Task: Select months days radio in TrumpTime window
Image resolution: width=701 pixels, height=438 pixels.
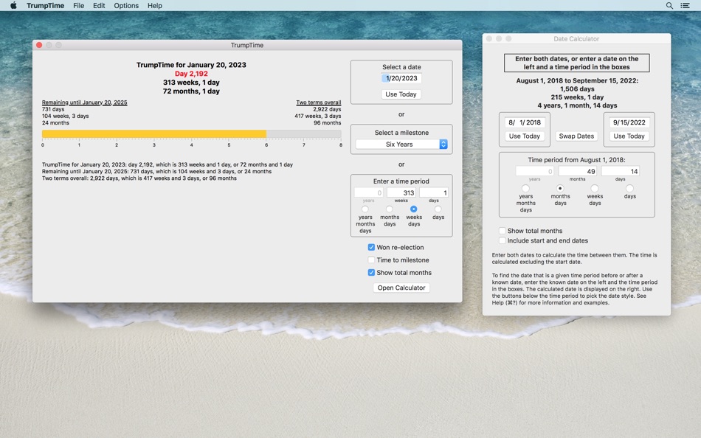Action: pyautogui.click(x=390, y=209)
